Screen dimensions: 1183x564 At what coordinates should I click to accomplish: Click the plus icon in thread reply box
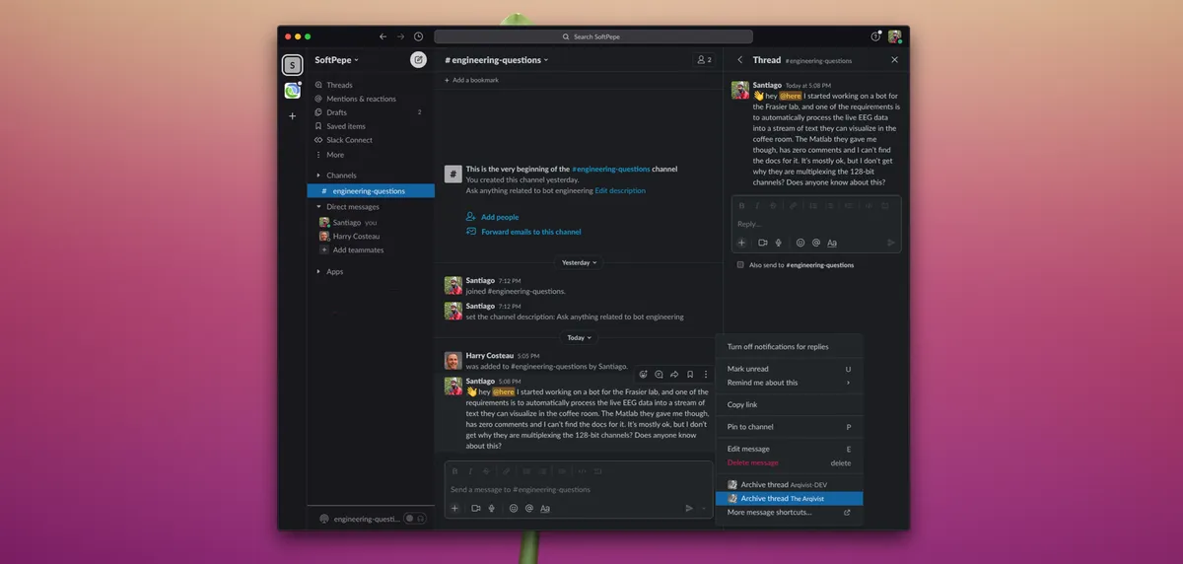point(741,243)
